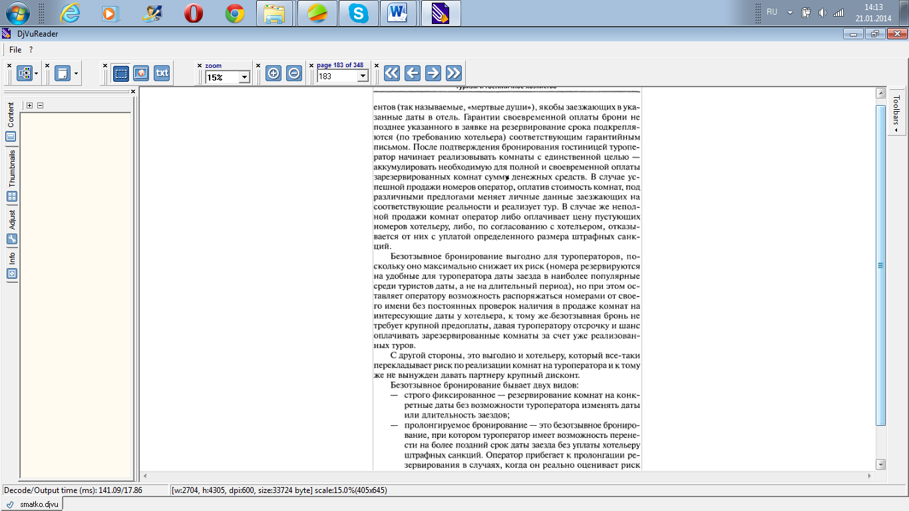The width and height of the screenshot is (909, 511).
Task: Open the volume control in tray
Action: (822, 12)
